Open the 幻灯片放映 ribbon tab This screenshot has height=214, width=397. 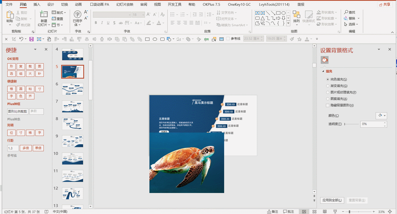click(x=125, y=4)
